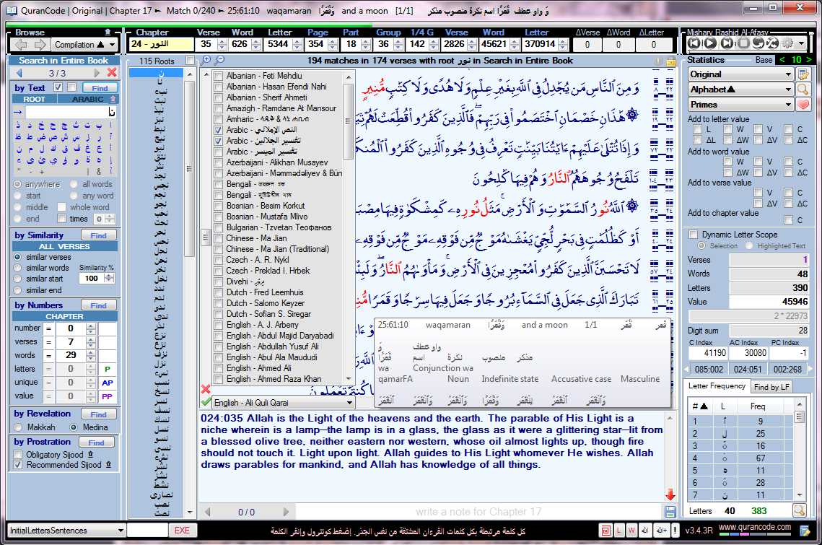The image size is (822, 545).
Task: Open the notes pencil icon in status bar
Action: point(805,531)
